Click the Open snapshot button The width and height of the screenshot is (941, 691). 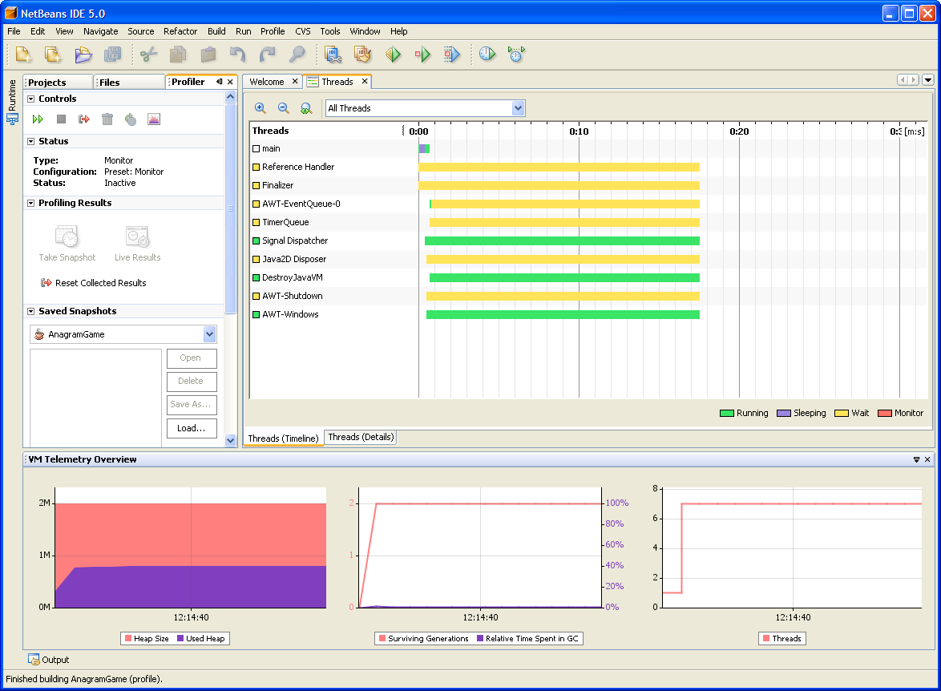tap(192, 358)
